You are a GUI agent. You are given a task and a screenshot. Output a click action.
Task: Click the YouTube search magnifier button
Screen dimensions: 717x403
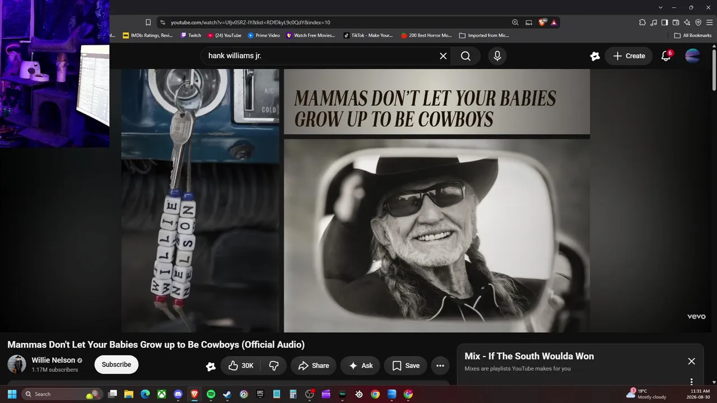[x=465, y=56]
